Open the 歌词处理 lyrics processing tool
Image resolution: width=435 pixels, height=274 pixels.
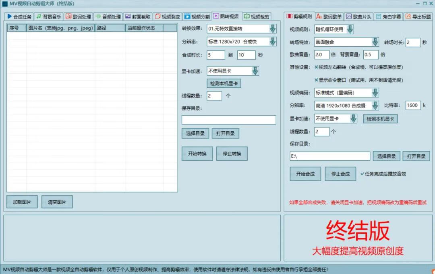[79, 17]
